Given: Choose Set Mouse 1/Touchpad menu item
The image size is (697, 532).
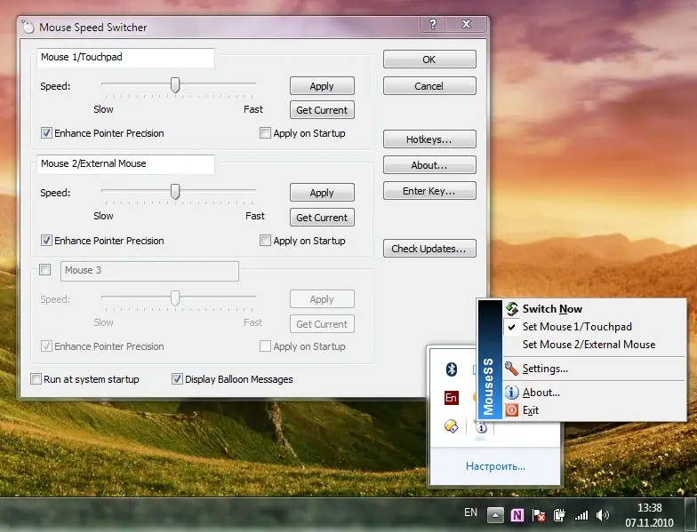Looking at the screenshot, I should 594,327.
